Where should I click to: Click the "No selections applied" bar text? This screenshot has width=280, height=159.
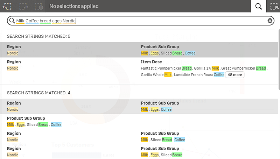[x=74, y=6]
